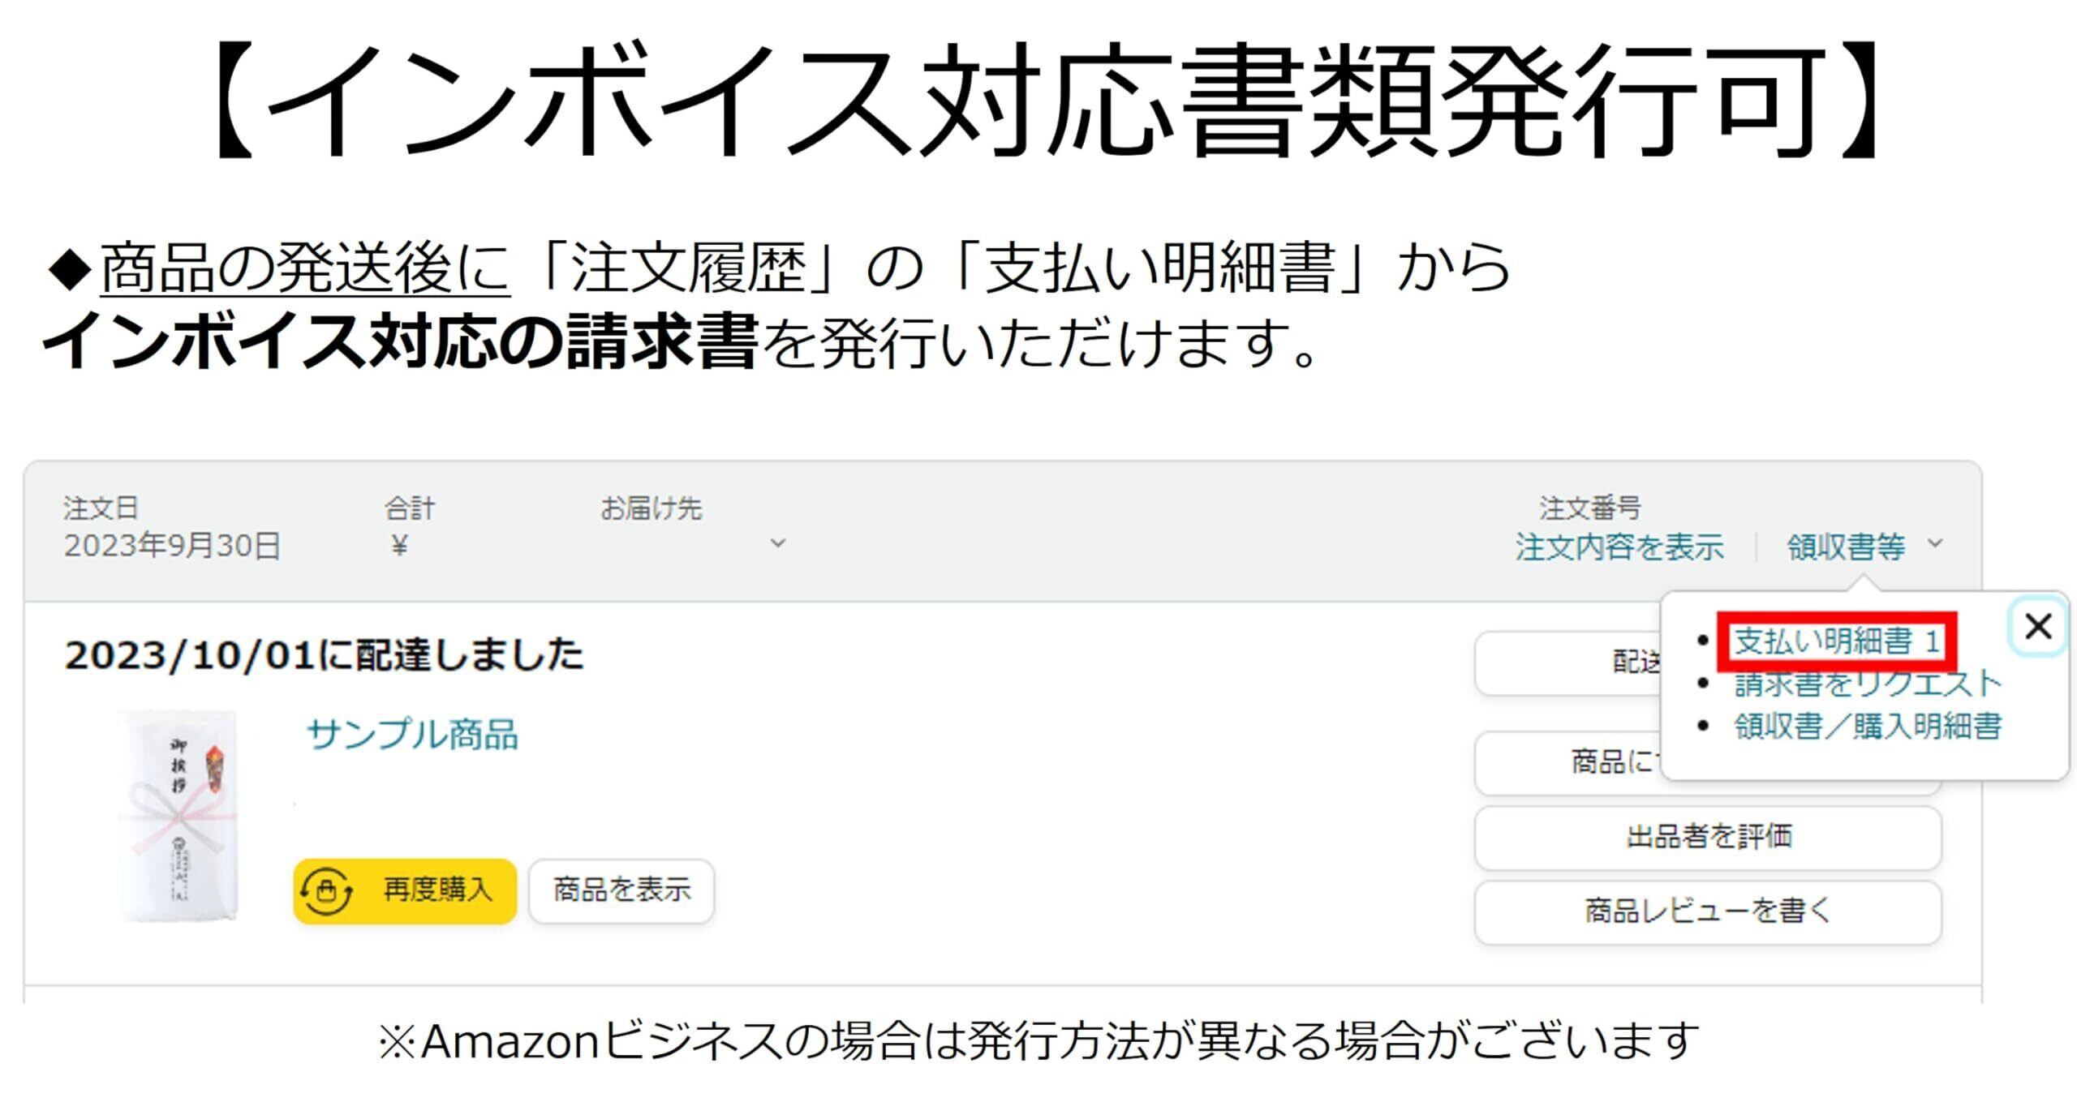
Task: Click the 2023/10/01に配達しました delivery heading
Action: point(324,655)
